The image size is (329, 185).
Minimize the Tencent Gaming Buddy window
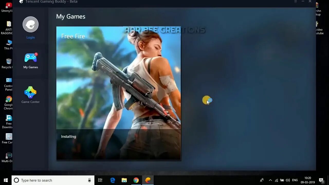[x=303, y=2]
